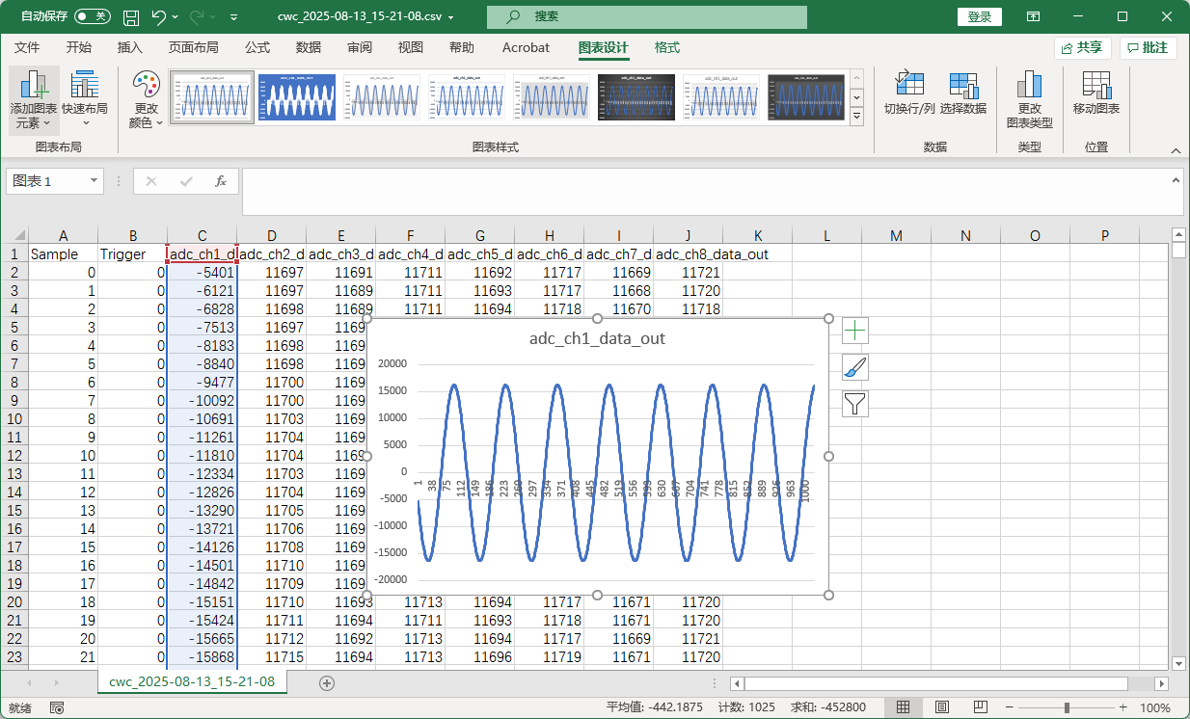Open the Undo history dropdown arrow
Image resolution: width=1190 pixels, height=719 pixels.
coord(176,17)
